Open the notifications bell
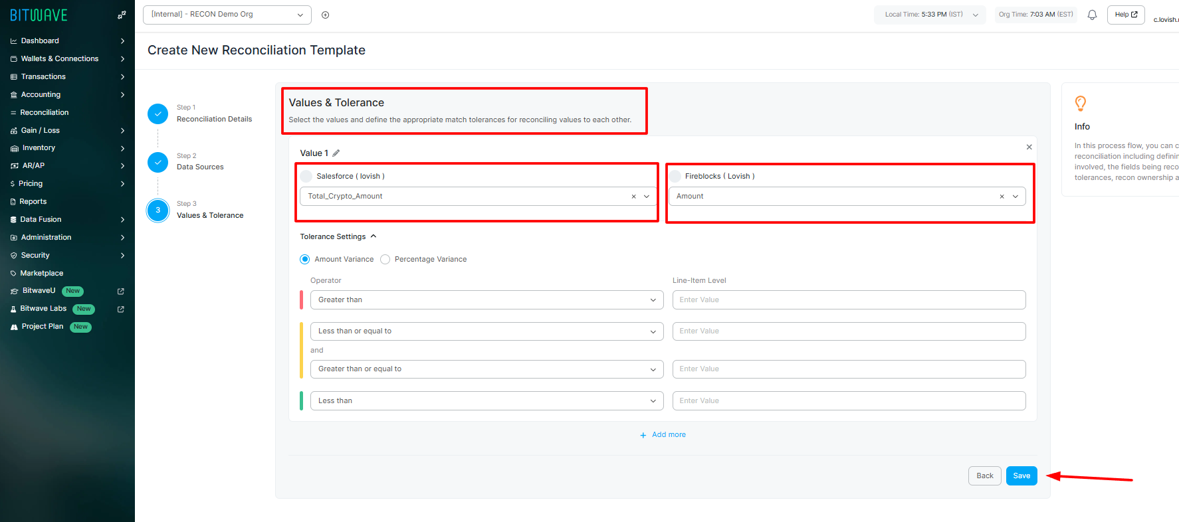The image size is (1179, 522). pyautogui.click(x=1092, y=15)
